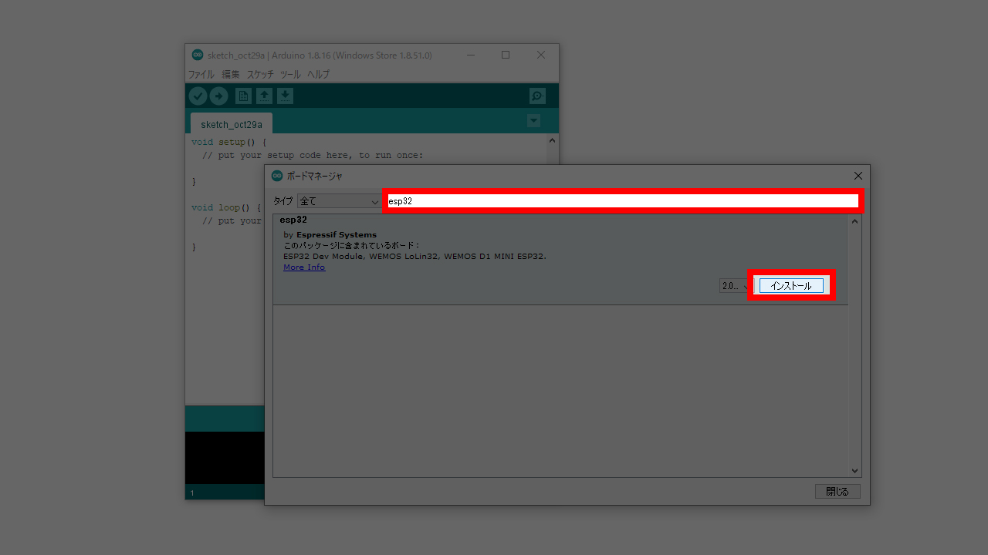Open the More Info link
The width and height of the screenshot is (988, 555).
tap(304, 267)
